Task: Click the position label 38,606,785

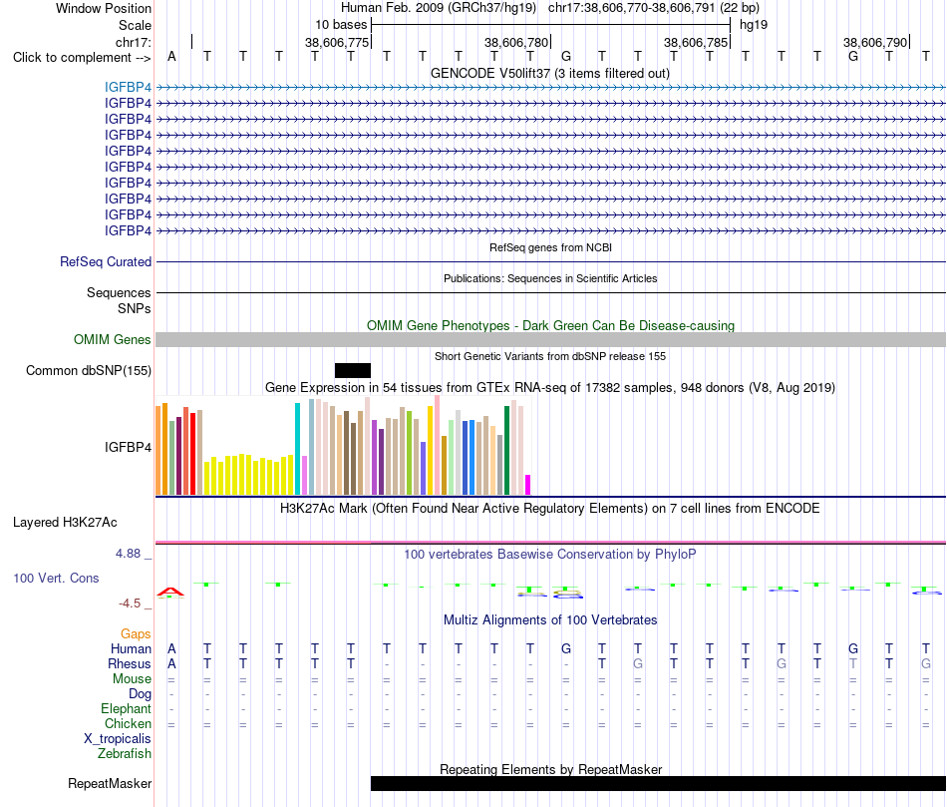Action: pos(695,42)
